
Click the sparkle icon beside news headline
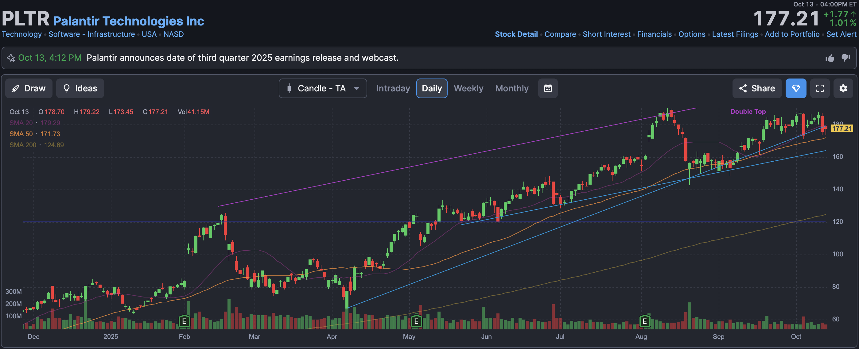[x=11, y=58]
